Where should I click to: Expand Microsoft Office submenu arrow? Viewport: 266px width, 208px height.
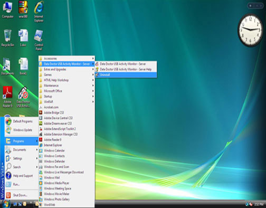(93, 91)
